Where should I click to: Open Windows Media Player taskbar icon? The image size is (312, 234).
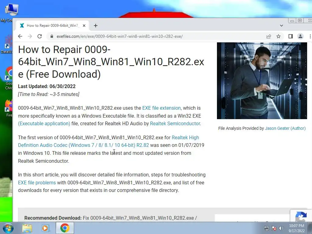45,228
